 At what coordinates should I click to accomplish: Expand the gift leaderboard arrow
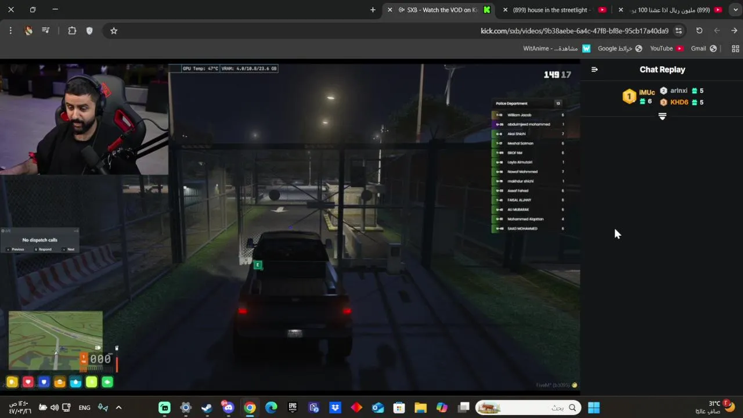pos(662,116)
